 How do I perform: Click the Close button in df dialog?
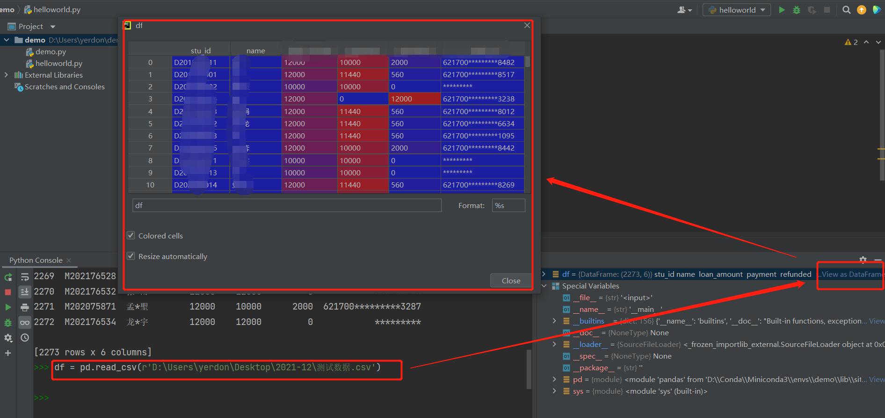(511, 281)
